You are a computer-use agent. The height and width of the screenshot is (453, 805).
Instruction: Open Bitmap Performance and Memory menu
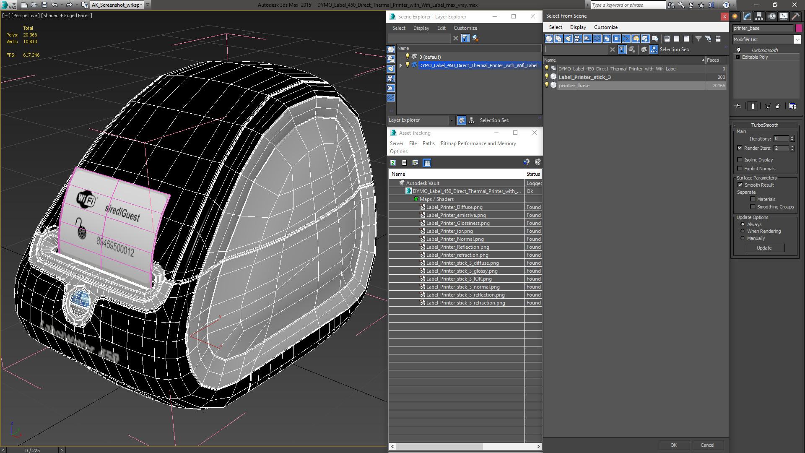tap(478, 143)
